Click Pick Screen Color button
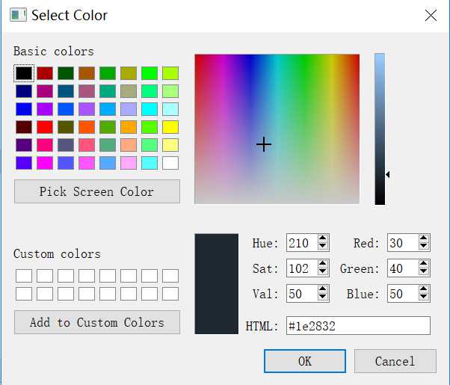 tap(97, 191)
